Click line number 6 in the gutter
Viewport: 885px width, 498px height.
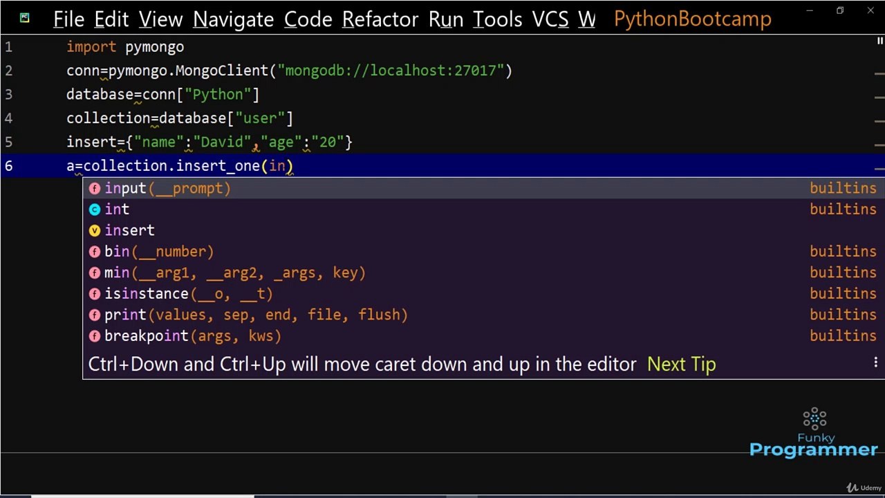[8, 166]
